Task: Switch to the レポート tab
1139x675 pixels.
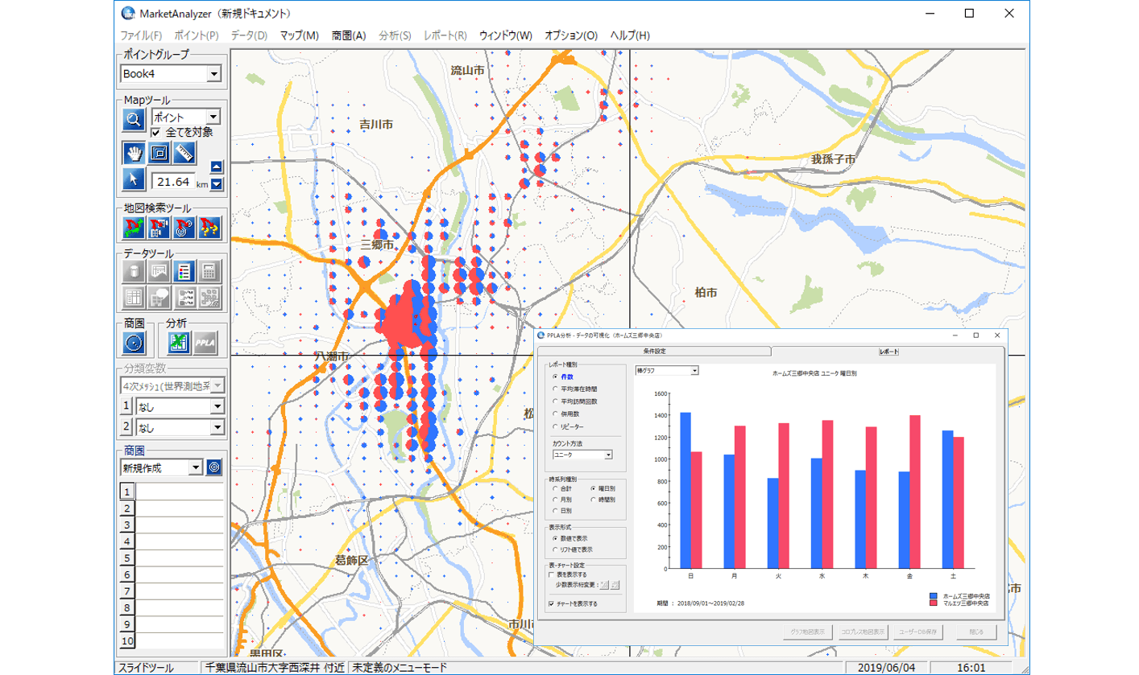Action: (888, 352)
